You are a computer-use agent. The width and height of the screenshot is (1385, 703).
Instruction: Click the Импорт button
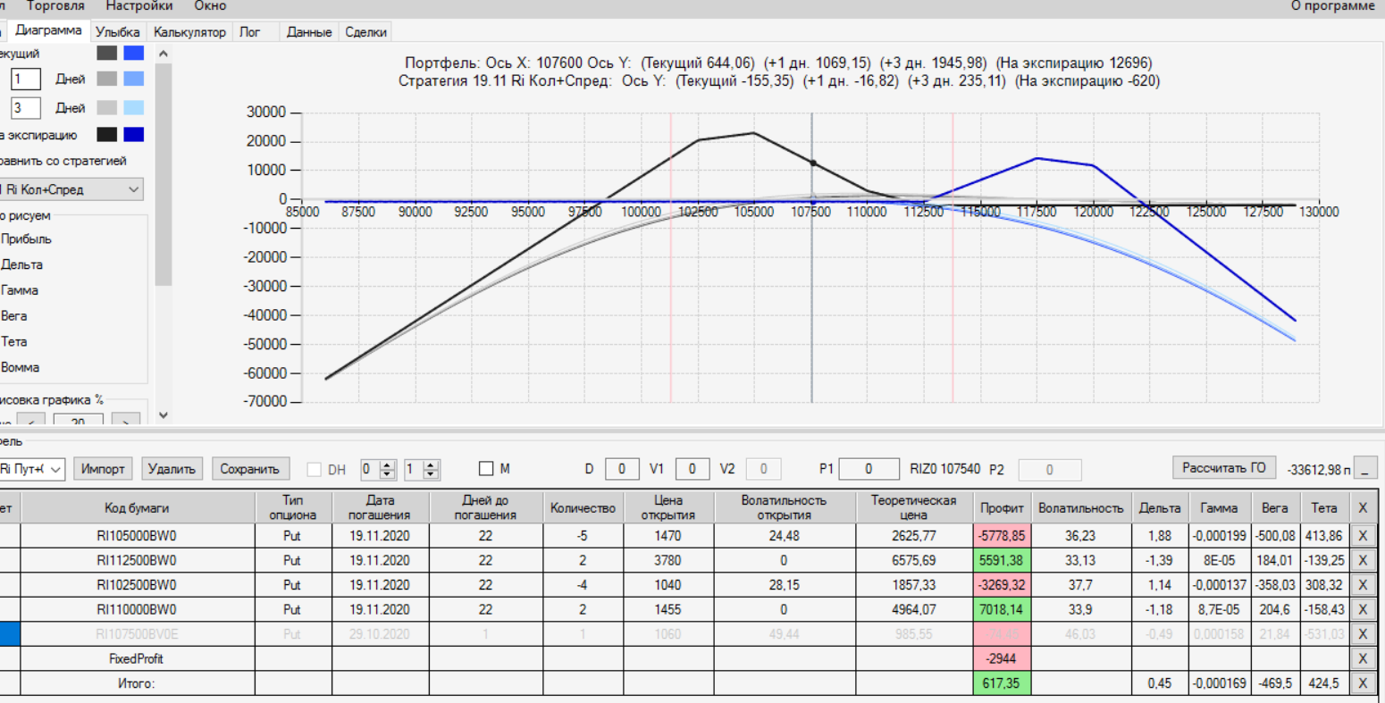tap(103, 469)
